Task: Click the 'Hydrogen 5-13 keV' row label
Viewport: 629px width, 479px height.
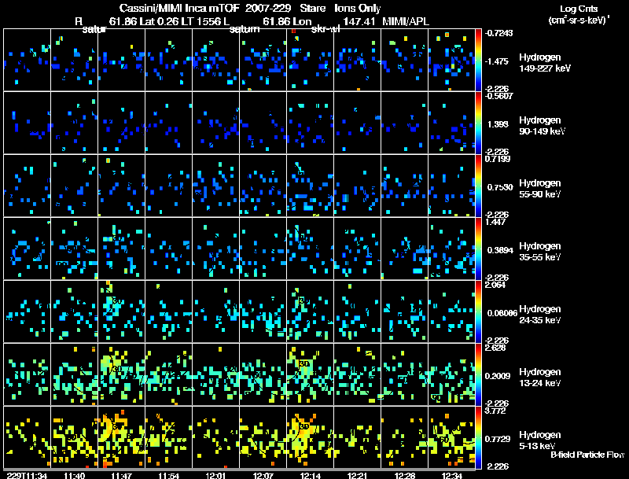Action: pos(540,440)
